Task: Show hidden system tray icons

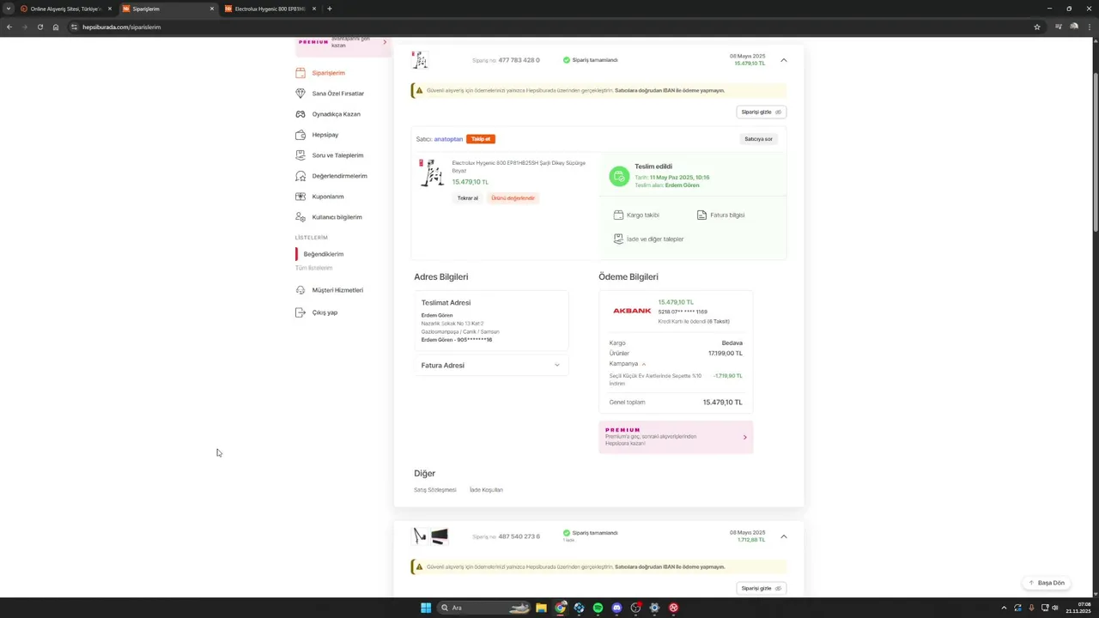Action: (1004, 608)
